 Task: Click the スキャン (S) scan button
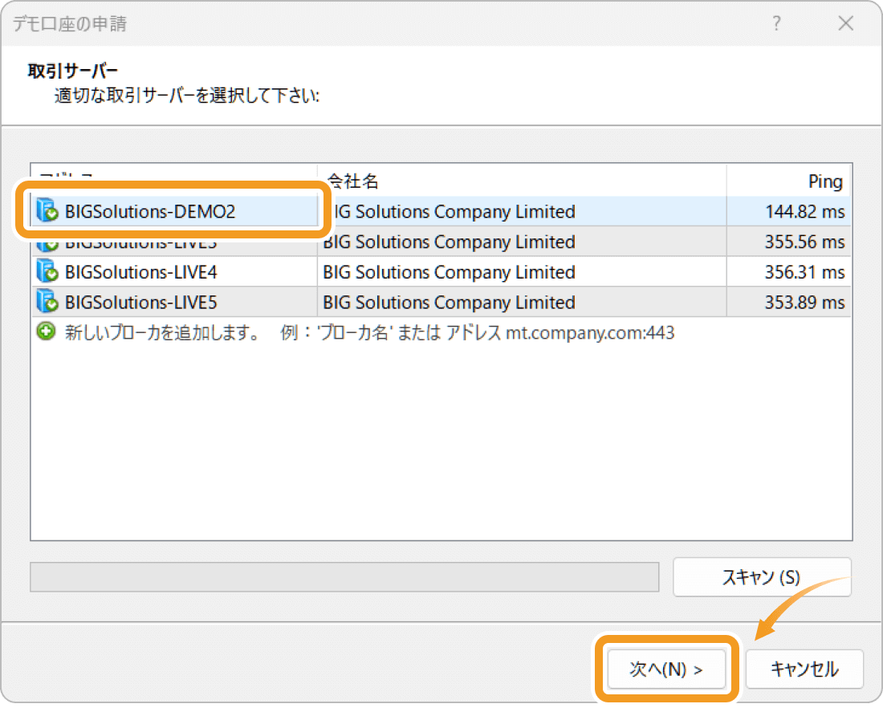pyautogui.click(x=762, y=577)
